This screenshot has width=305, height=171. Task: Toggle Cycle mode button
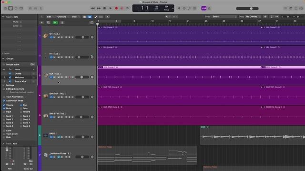(127, 9)
